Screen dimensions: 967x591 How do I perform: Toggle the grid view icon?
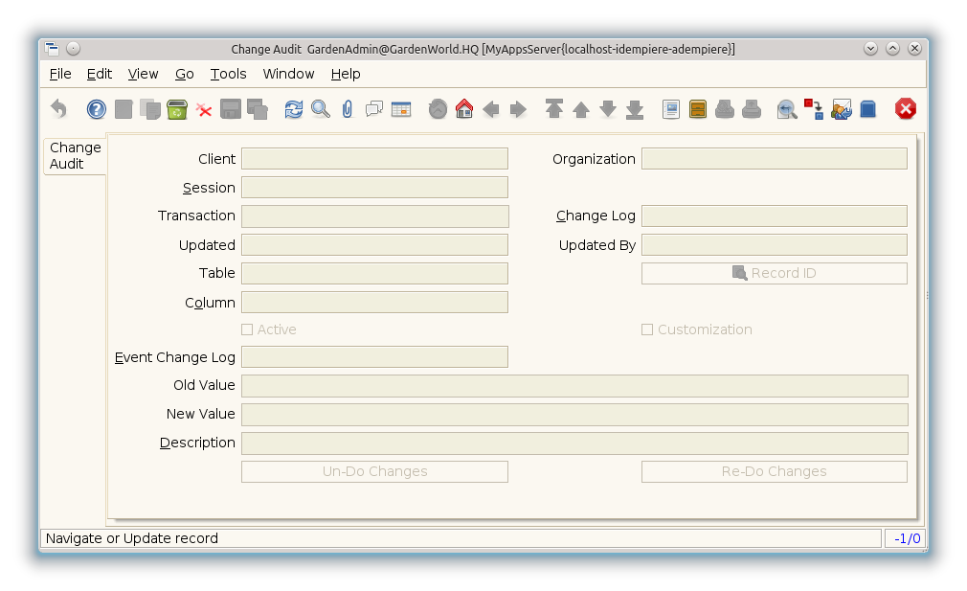400,109
